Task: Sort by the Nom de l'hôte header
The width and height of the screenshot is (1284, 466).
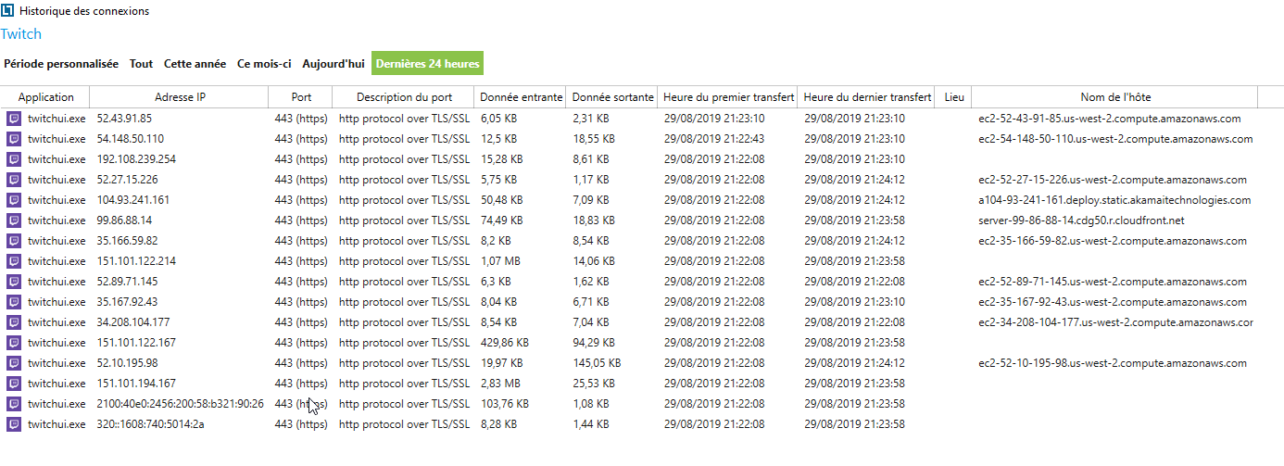Action: (1115, 97)
